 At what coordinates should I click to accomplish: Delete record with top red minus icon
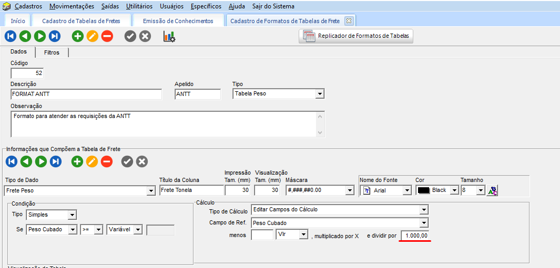click(x=107, y=36)
